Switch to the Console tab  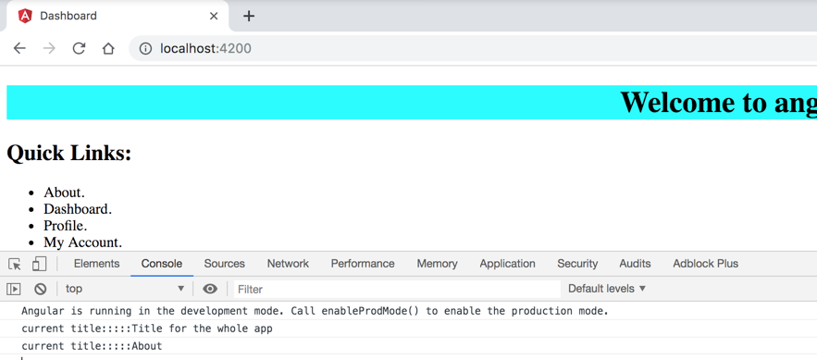[x=162, y=264]
